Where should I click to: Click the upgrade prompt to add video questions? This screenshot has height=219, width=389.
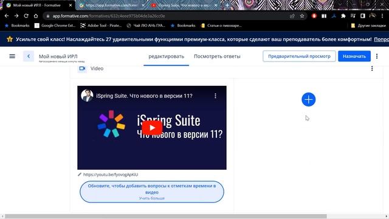tap(152, 192)
